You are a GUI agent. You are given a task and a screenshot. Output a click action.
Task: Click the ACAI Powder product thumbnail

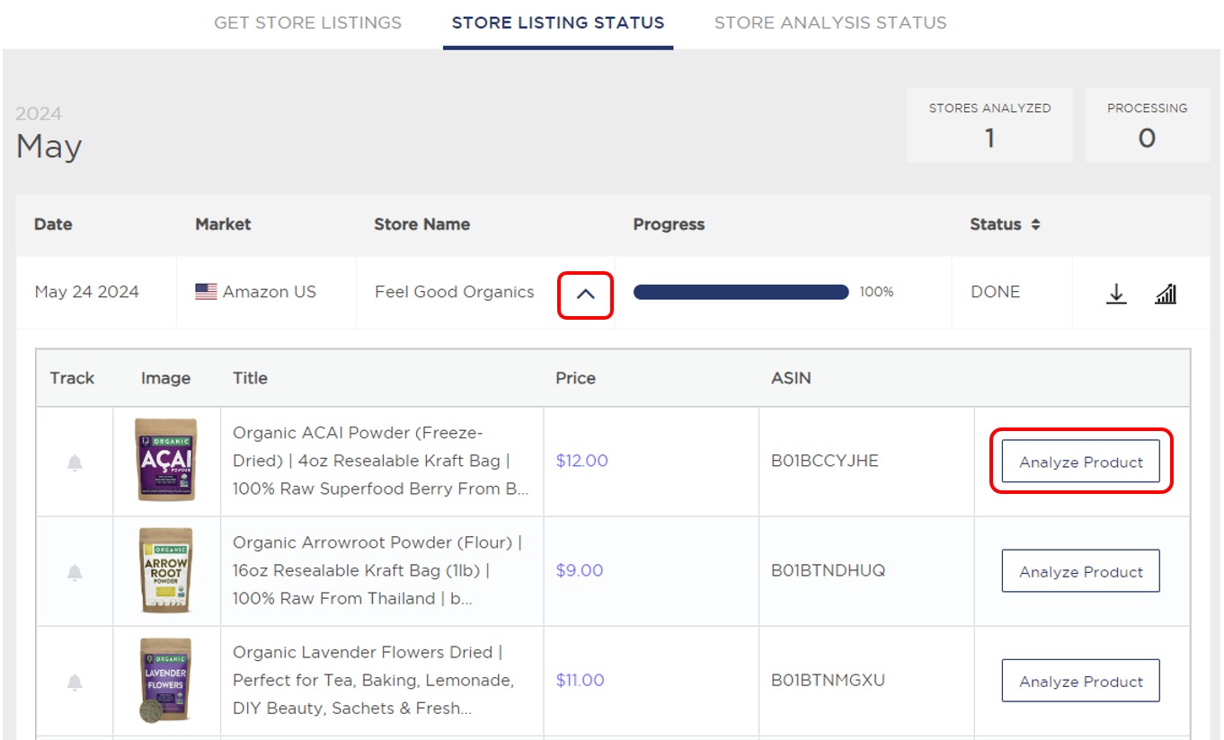click(166, 461)
